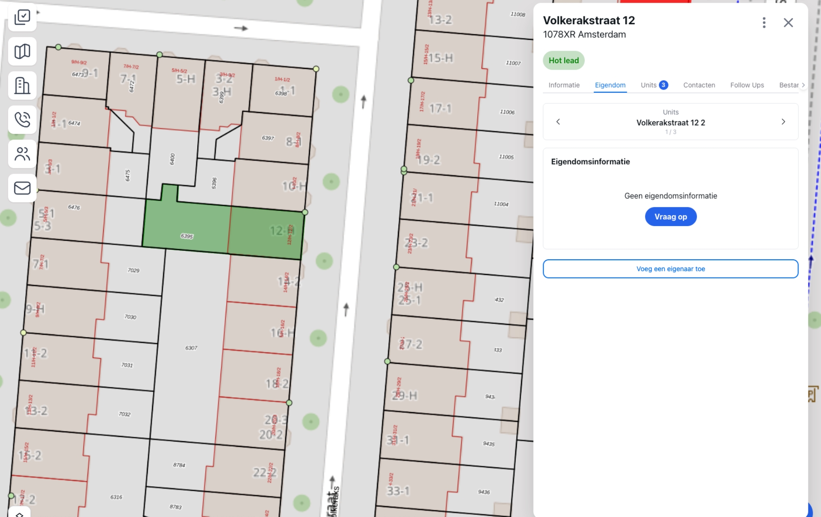Open the three-dot options menu for Volkerakstraat 12
The height and width of the screenshot is (517, 821).
[x=763, y=23]
